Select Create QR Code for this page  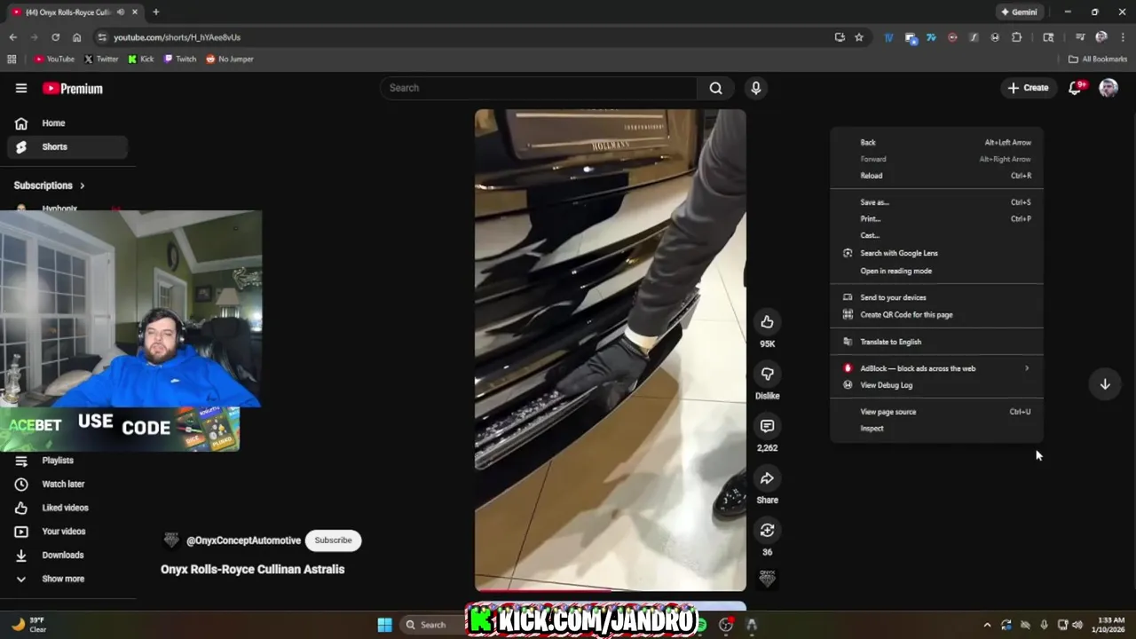click(936, 315)
